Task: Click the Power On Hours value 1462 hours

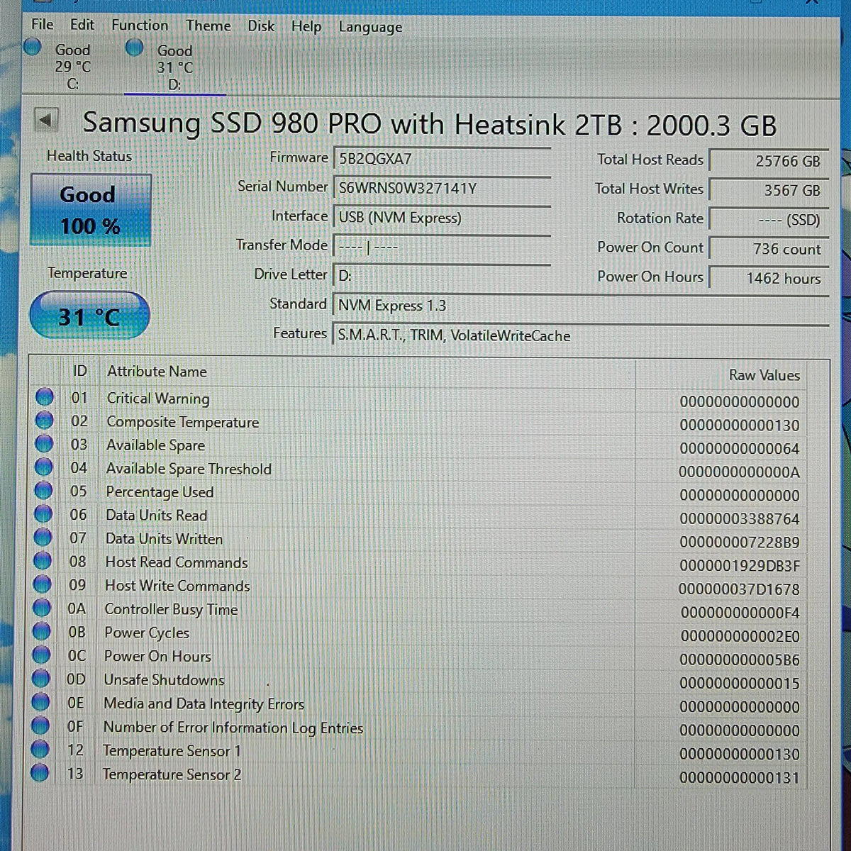Action: (x=768, y=278)
